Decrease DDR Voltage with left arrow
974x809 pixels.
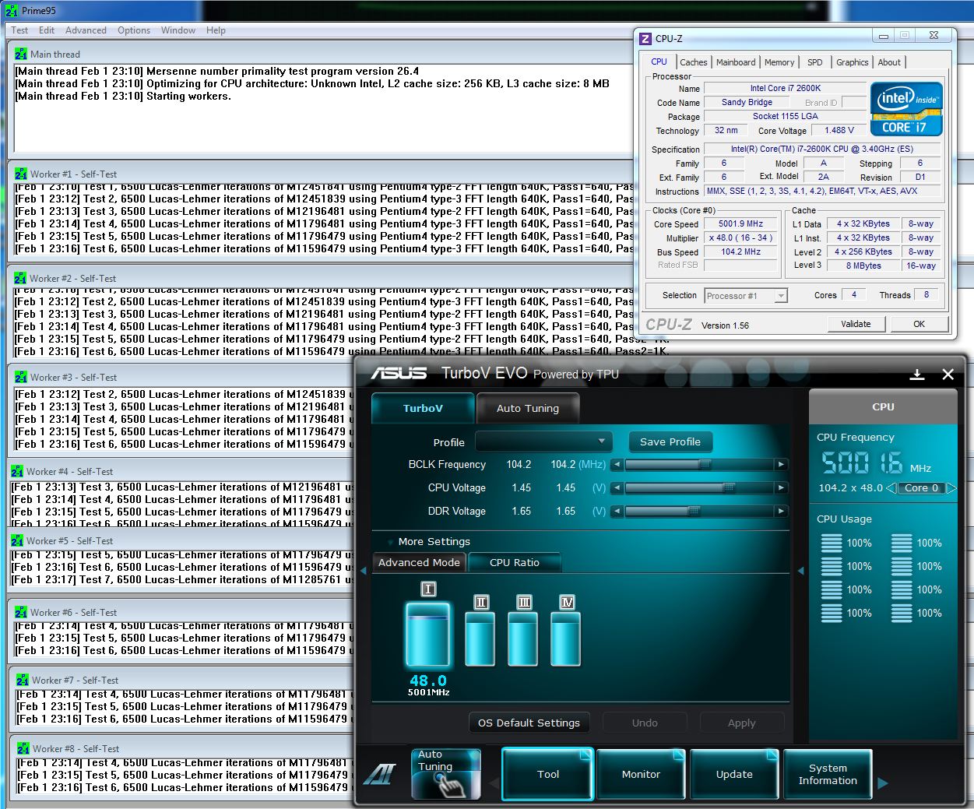point(617,511)
